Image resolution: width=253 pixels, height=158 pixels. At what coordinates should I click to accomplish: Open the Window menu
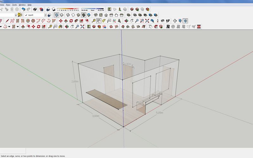22,5
